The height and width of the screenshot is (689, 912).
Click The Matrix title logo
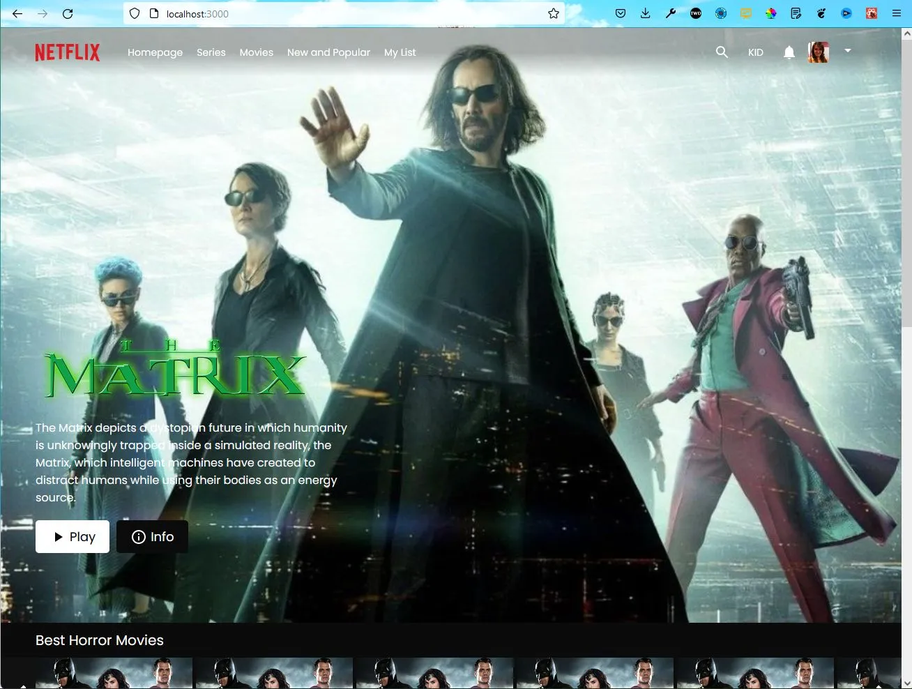point(174,370)
